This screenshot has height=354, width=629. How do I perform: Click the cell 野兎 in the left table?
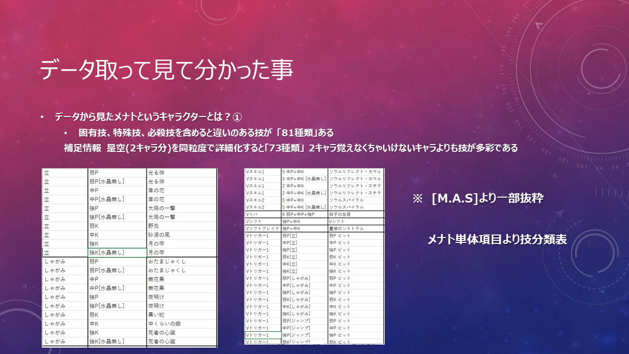pos(182,226)
